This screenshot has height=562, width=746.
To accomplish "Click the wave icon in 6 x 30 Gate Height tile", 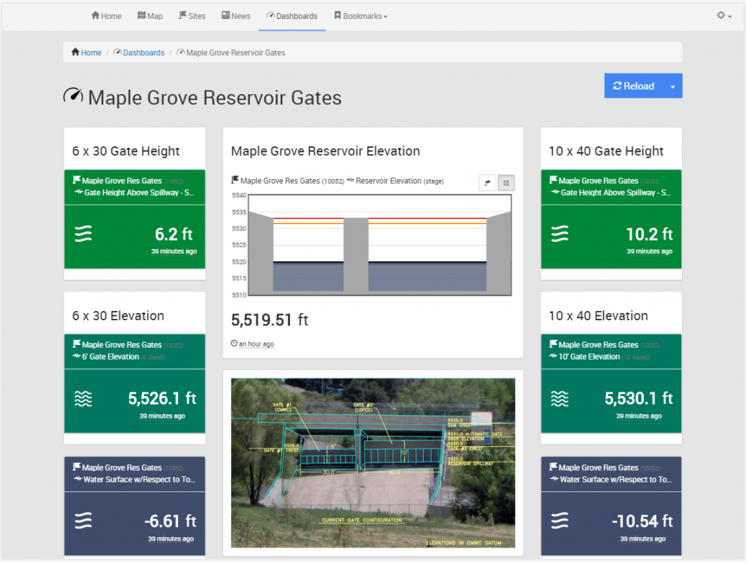I will point(85,234).
